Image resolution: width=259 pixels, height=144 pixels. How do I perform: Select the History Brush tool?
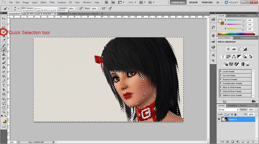4,59
